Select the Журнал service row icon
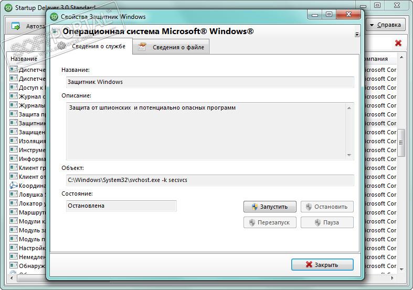The height and width of the screenshot is (290, 413). pos(14,96)
